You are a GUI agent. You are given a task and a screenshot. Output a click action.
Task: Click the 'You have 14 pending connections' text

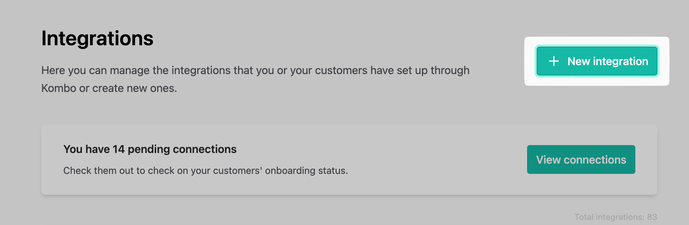[150, 149]
